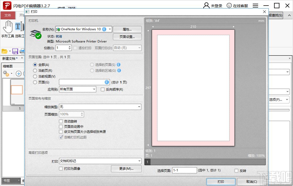Click the Print button
The width and height of the screenshot is (293, 186).
pyautogui.click(x=221, y=182)
